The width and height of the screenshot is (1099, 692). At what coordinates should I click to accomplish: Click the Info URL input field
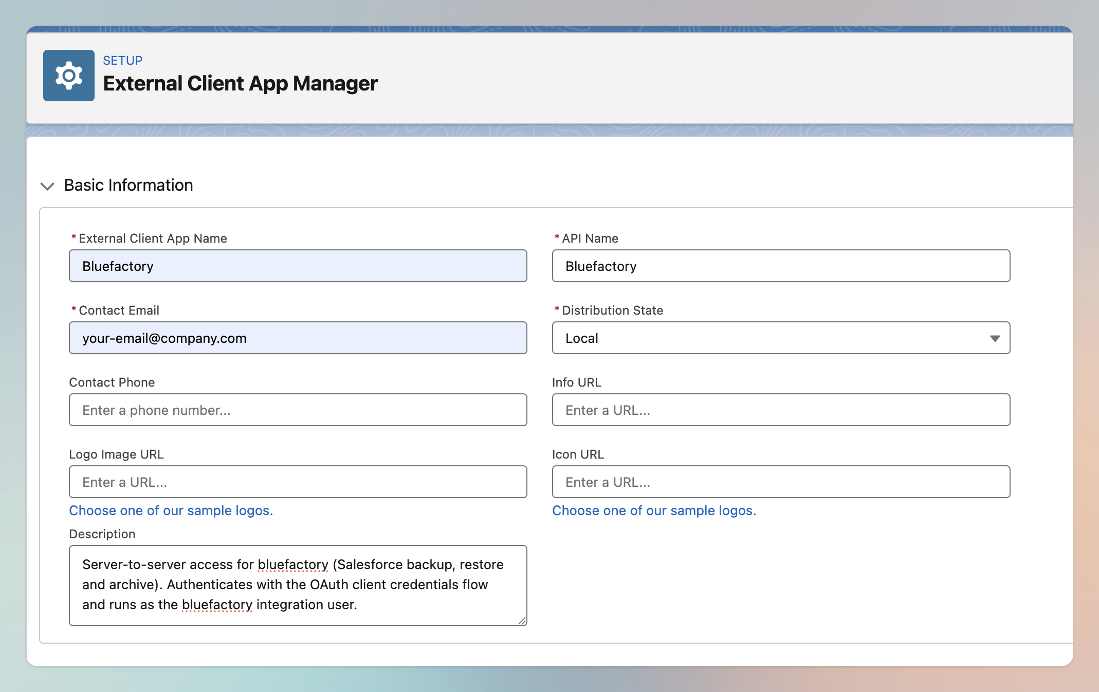point(781,410)
